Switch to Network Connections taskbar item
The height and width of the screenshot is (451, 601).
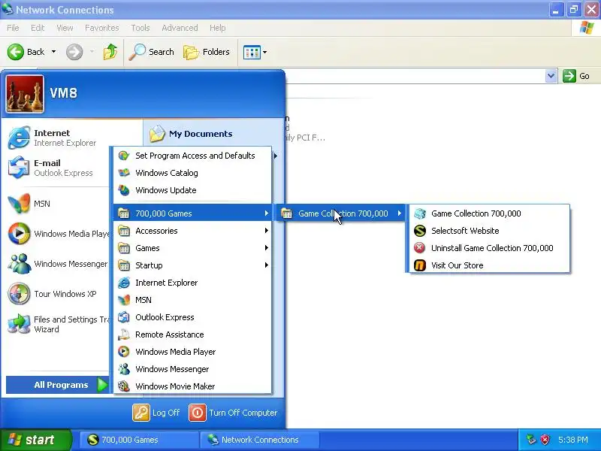tap(260, 440)
